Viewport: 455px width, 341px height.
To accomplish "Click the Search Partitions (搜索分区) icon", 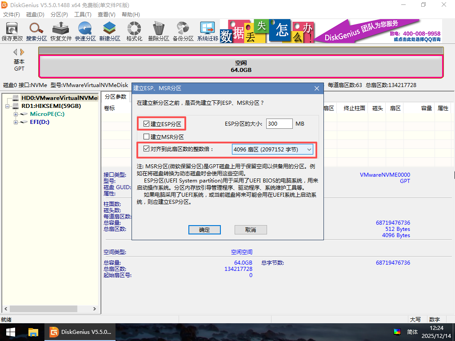I will pyautogui.click(x=36, y=31).
